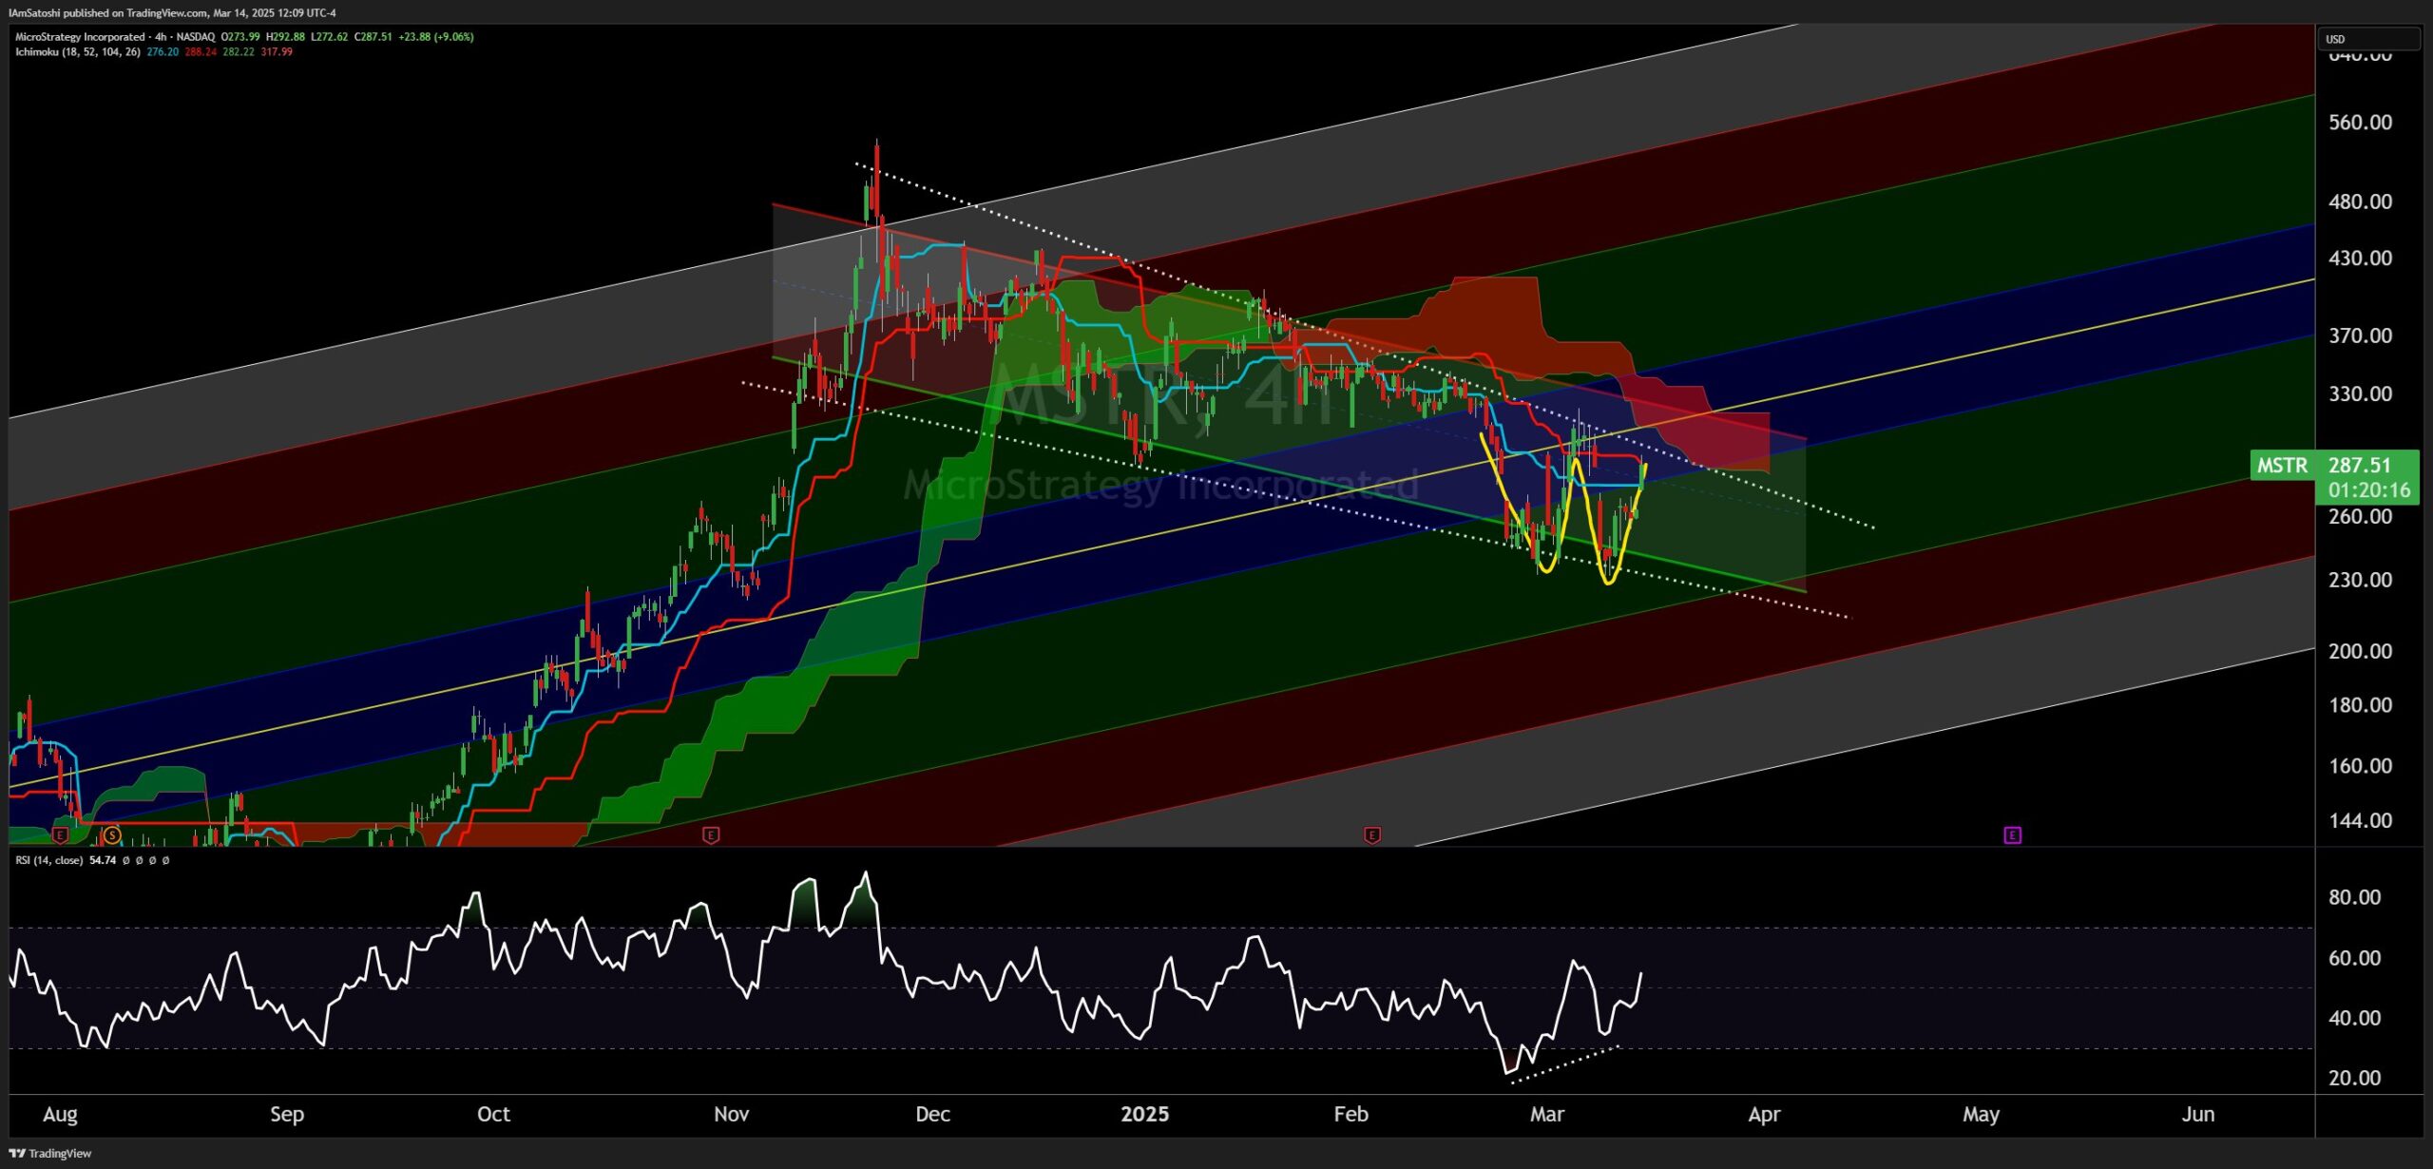Open the USD currency selector
This screenshot has height=1169, width=2433.
click(x=2368, y=39)
